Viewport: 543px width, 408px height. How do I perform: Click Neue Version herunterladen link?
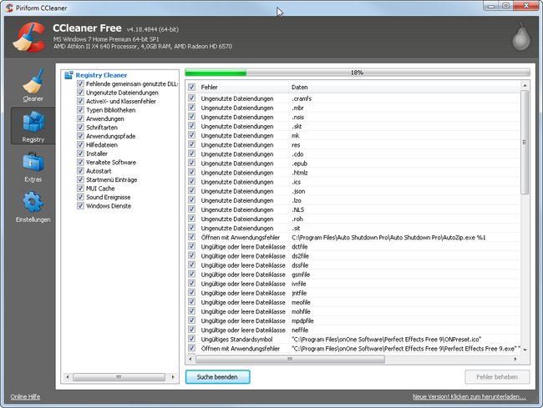469,396
